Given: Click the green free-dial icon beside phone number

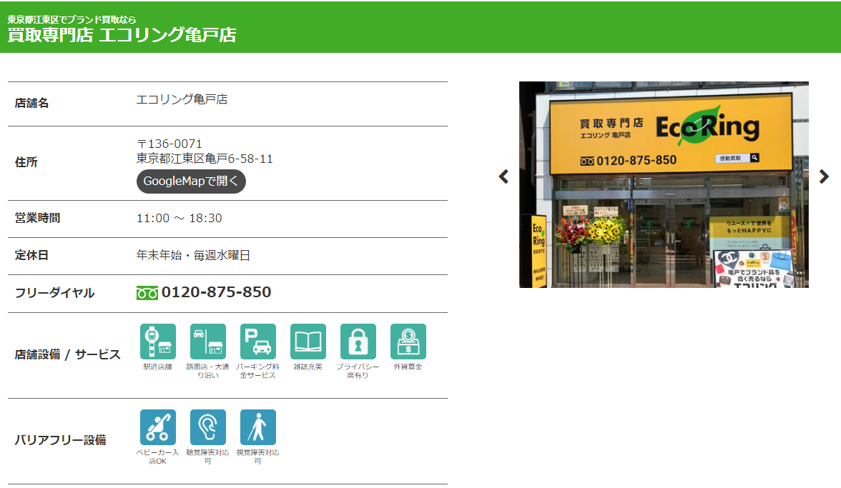Looking at the screenshot, I should tap(147, 293).
